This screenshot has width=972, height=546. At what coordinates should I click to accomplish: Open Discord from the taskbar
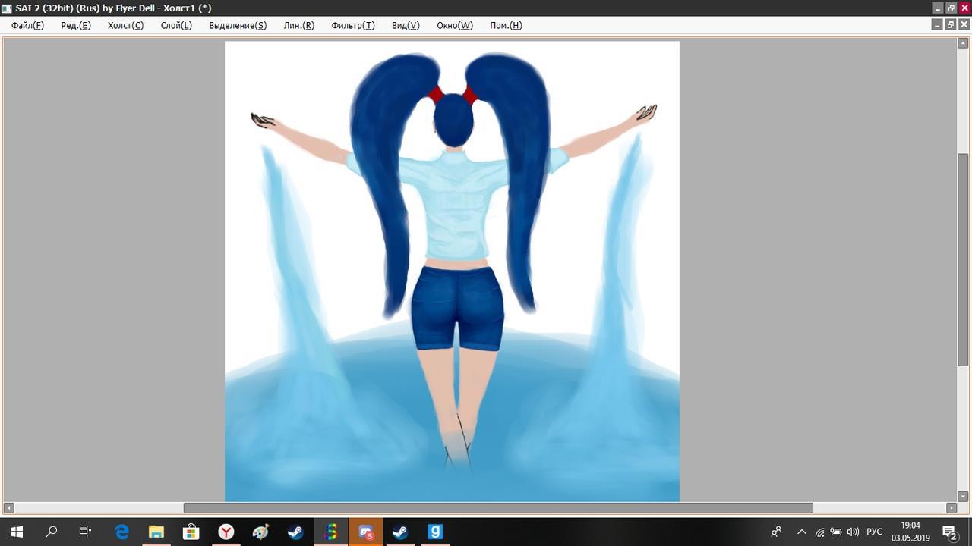(366, 532)
